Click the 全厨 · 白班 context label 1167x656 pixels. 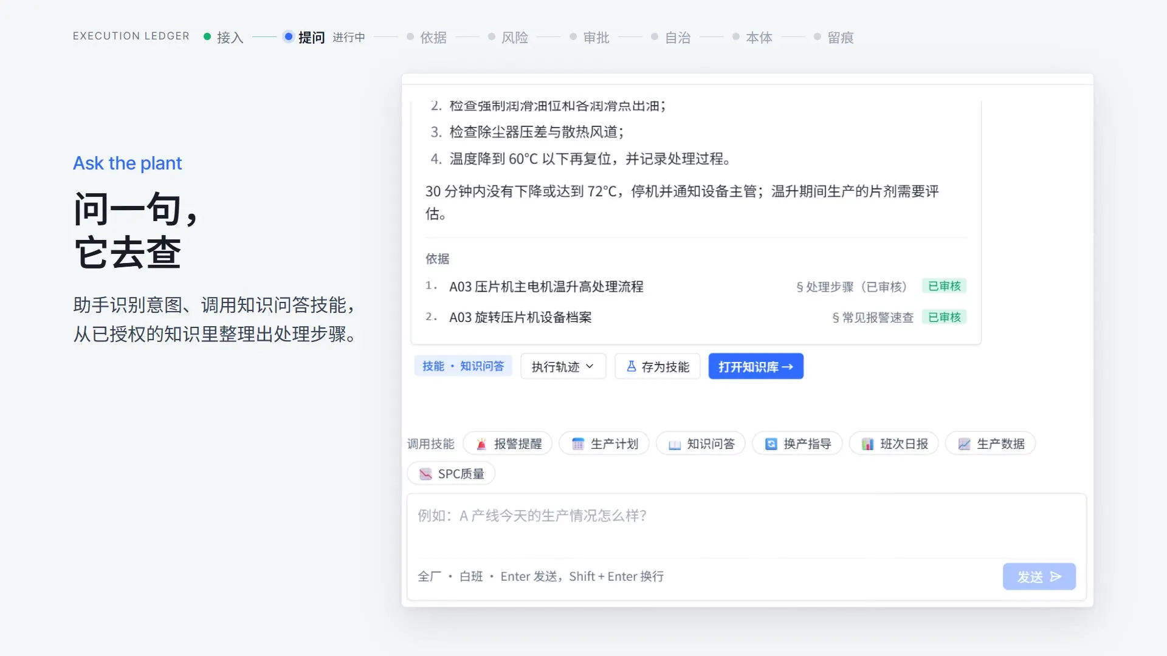click(x=450, y=576)
